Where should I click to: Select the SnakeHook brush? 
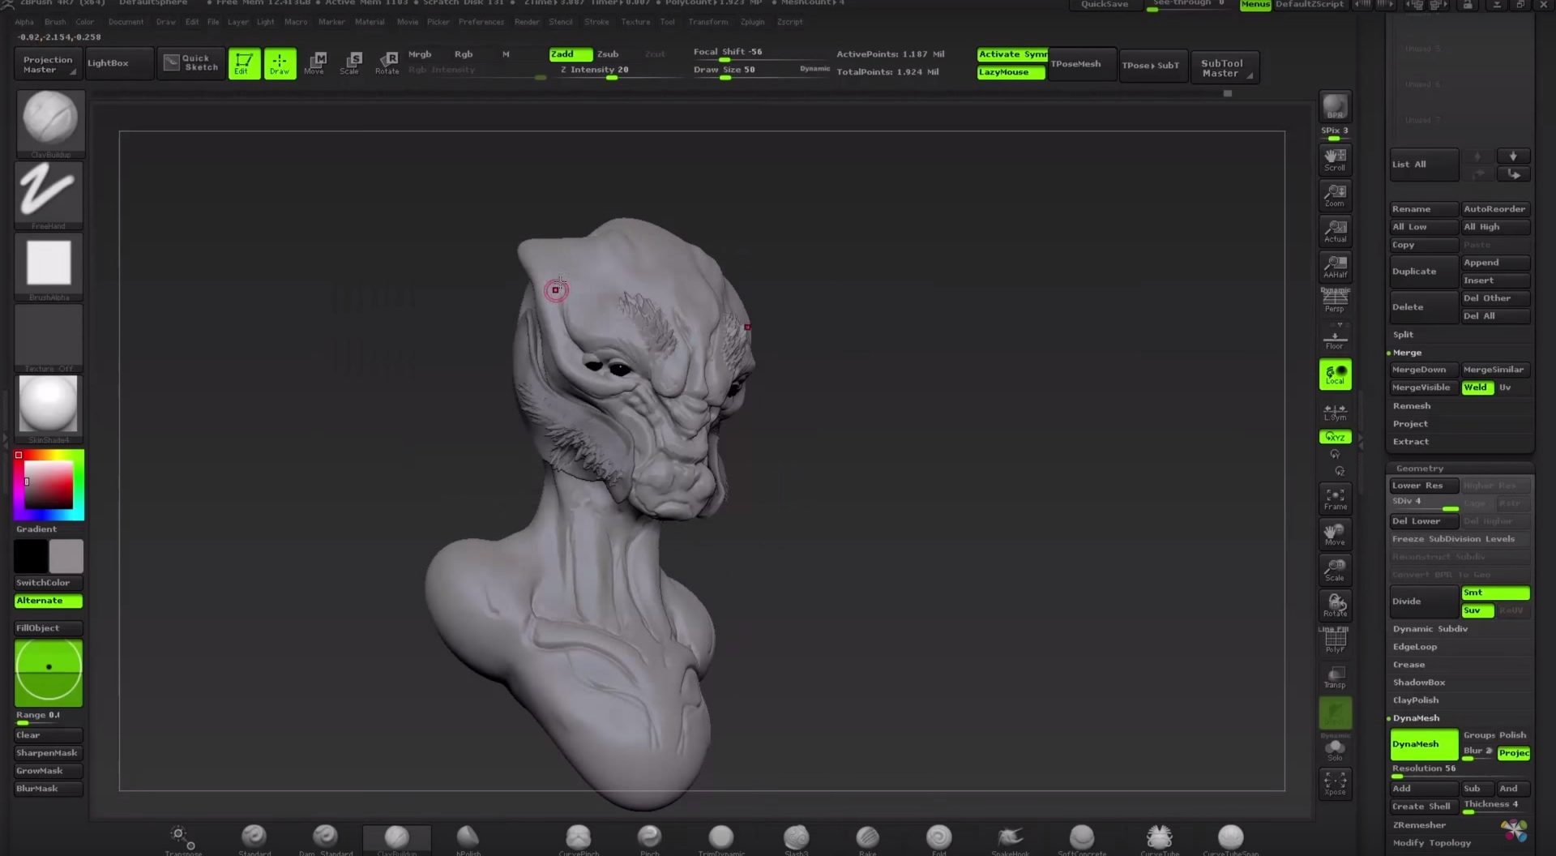[x=1010, y=839]
